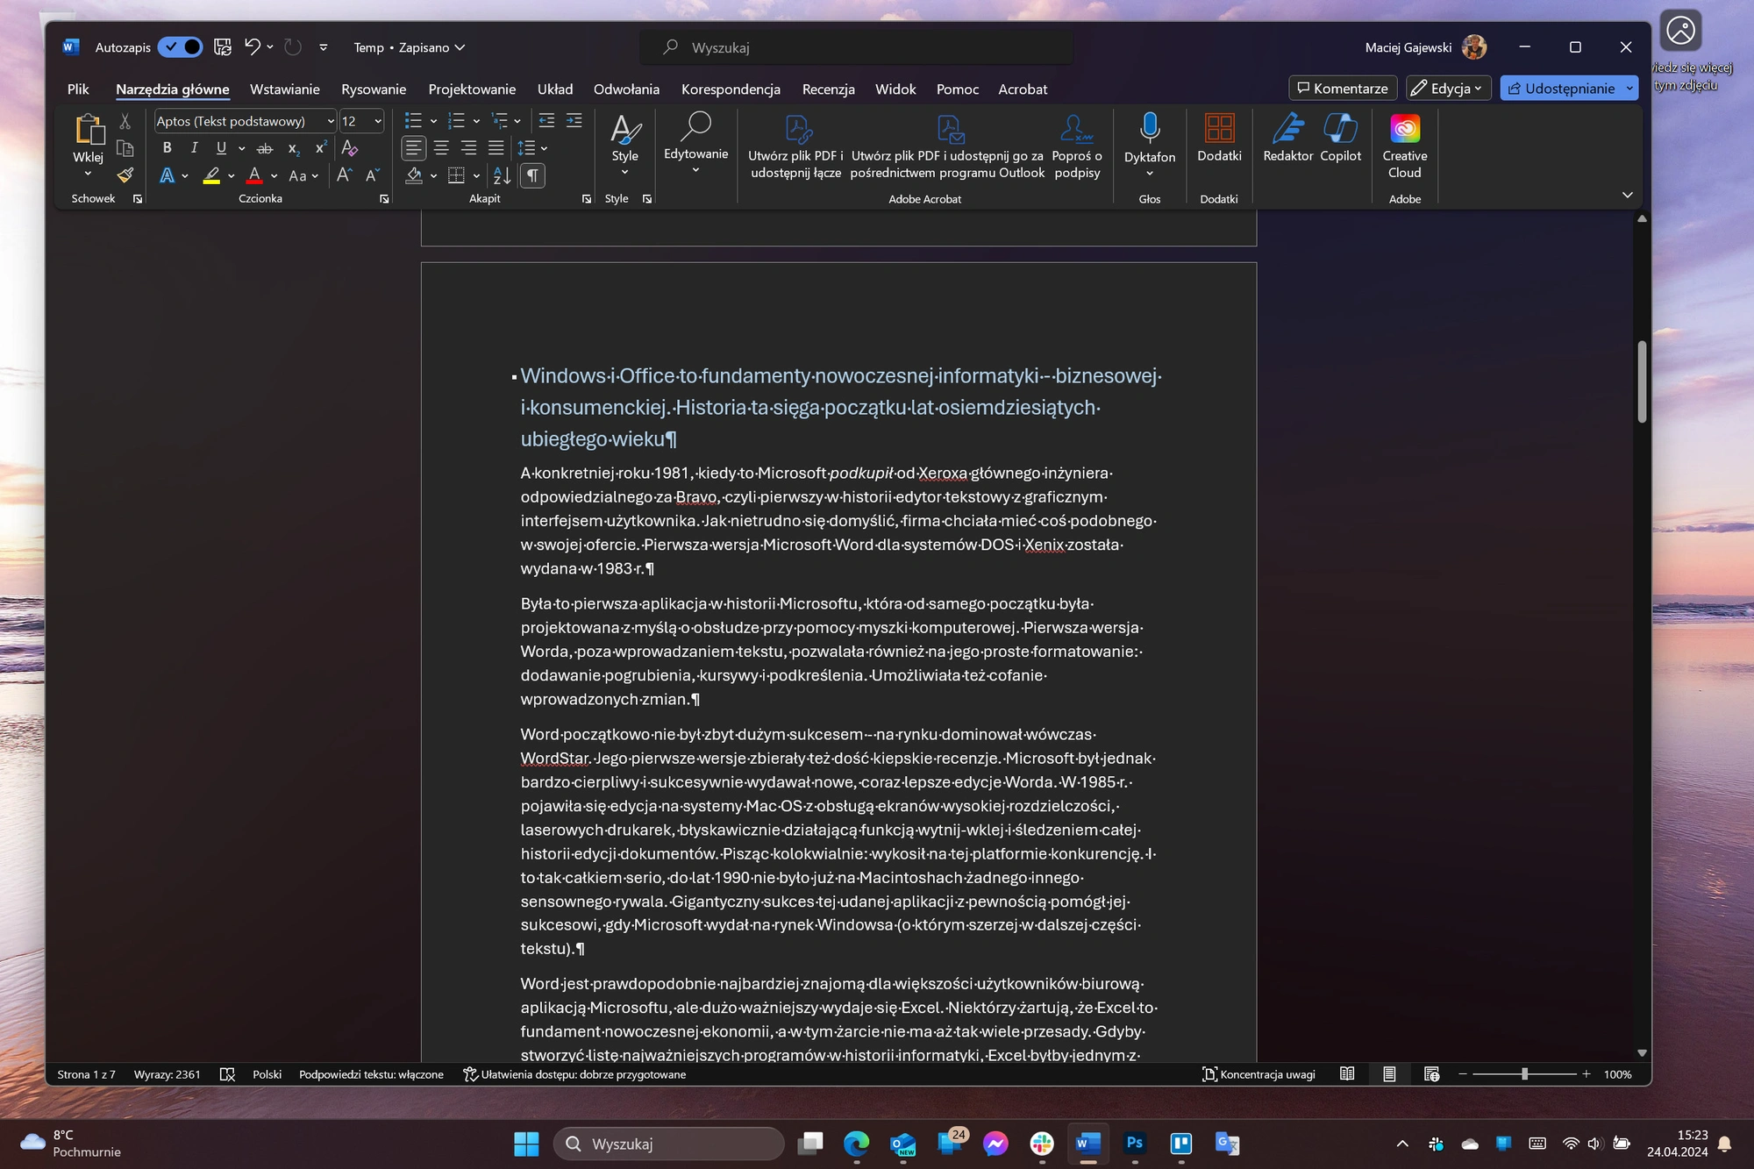Click the Wklej paste icon

[89, 129]
